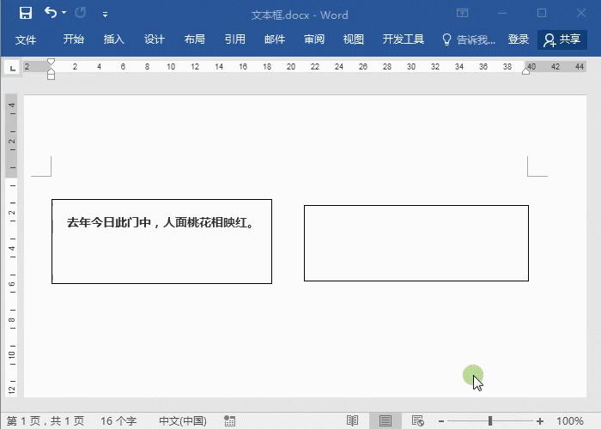The height and width of the screenshot is (429, 601).
Task: Click the 登录 sign-in link
Action: 519,39
